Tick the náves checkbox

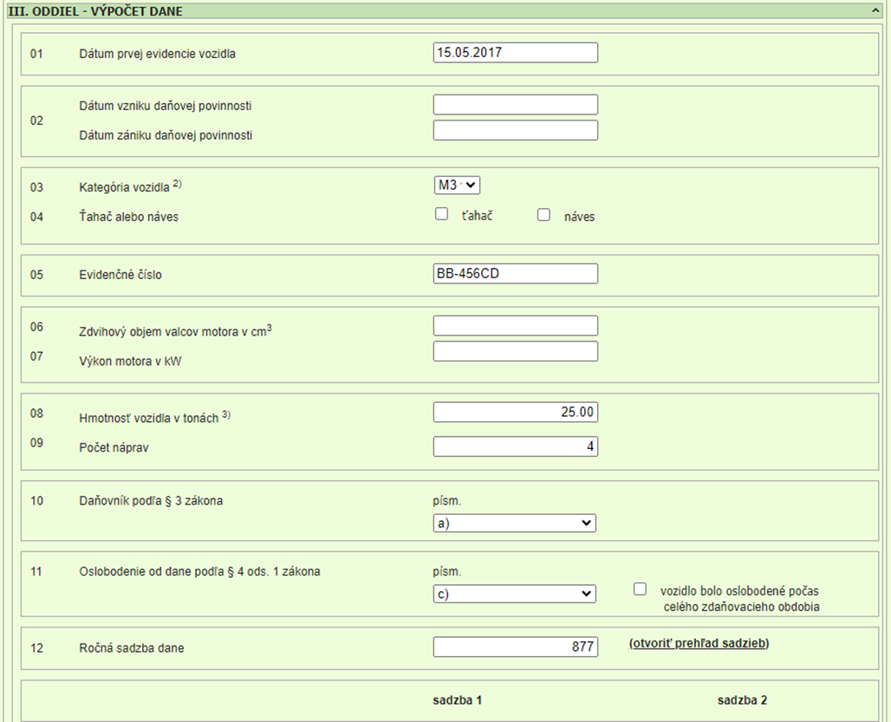point(543,215)
